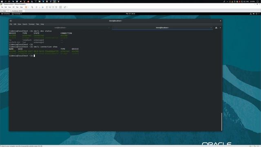Screen dimensions: 261x147
Task: Open terminal Edit menu
Action: [x=15, y=24]
